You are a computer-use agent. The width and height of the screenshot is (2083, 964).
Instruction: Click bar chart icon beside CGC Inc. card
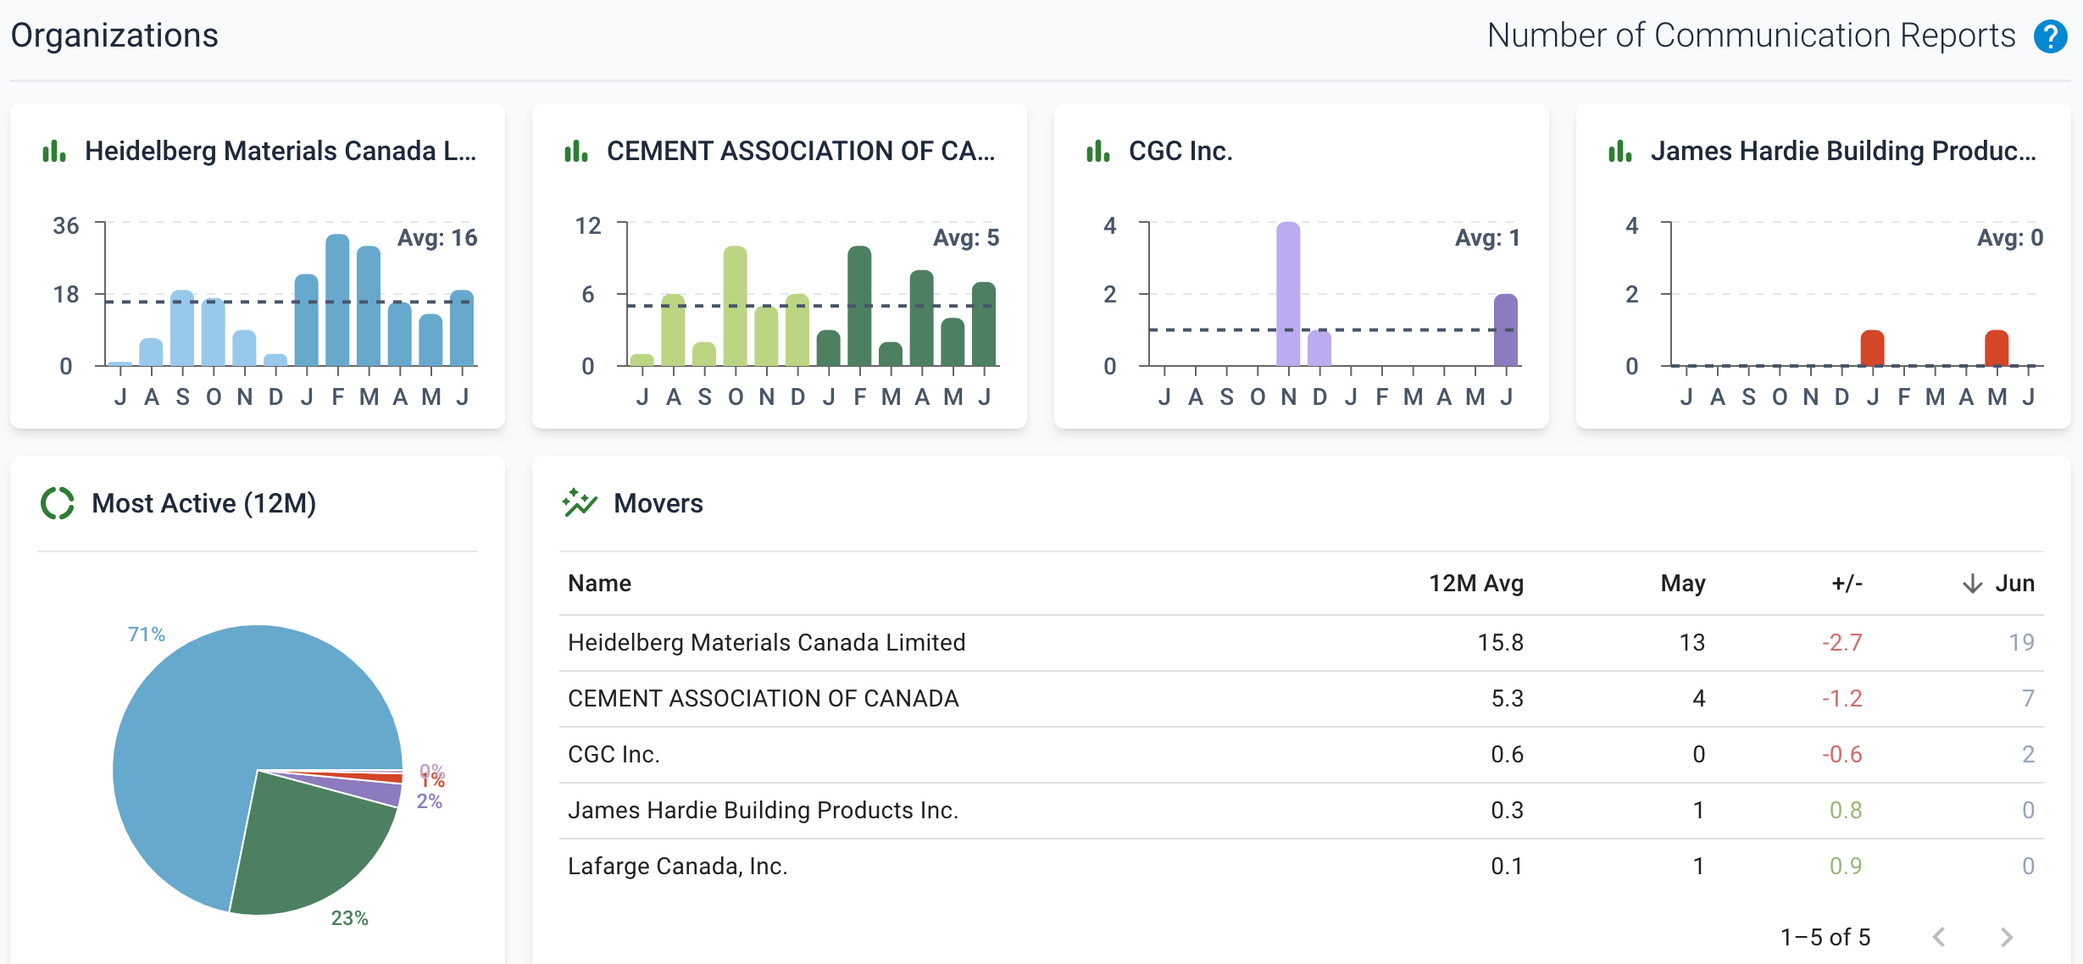pyautogui.click(x=1098, y=152)
